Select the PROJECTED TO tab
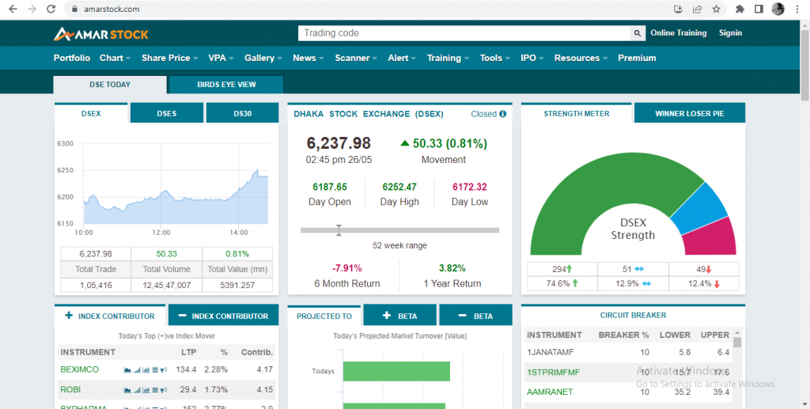 [324, 316]
